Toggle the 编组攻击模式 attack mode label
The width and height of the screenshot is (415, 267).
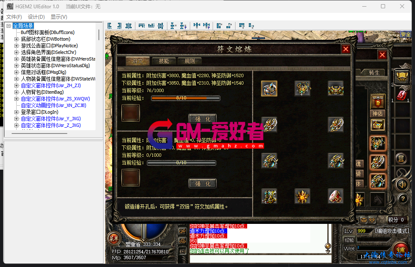[392, 231]
